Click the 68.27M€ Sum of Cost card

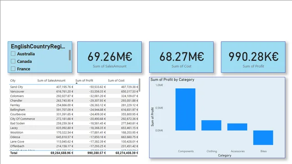pyautogui.click(x=181, y=57)
